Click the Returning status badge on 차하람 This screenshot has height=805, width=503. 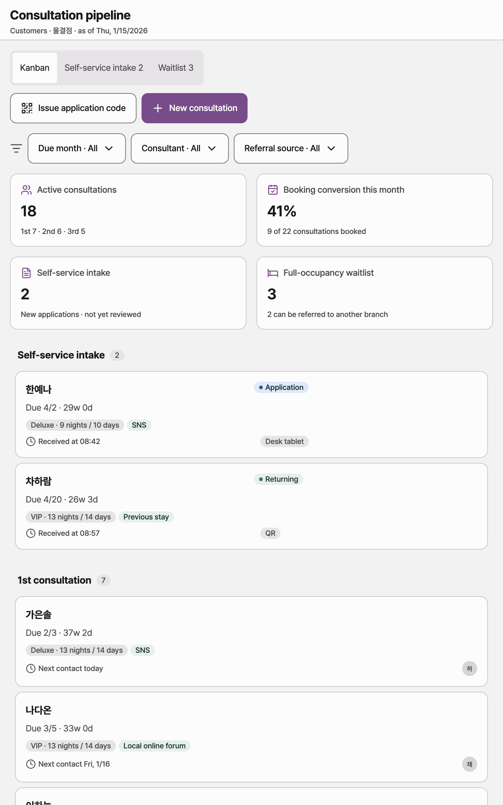coord(279,479)
